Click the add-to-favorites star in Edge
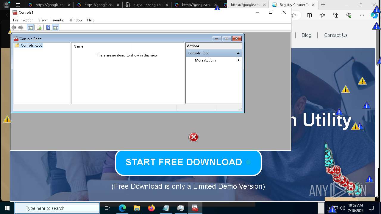The height and width of the screenshot is (214, 381). tap(294, 15)
